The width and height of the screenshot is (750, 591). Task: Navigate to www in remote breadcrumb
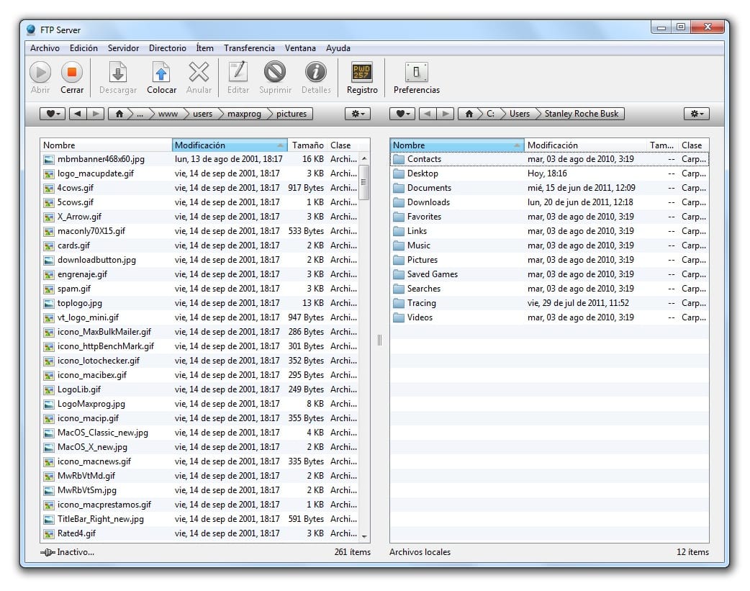click(x=168, y=114)
